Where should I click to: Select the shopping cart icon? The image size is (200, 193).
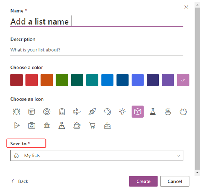(x=92, y=125)
